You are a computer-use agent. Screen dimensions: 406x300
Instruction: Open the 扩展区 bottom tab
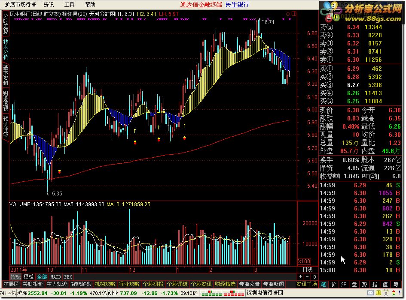click(11, 284)
